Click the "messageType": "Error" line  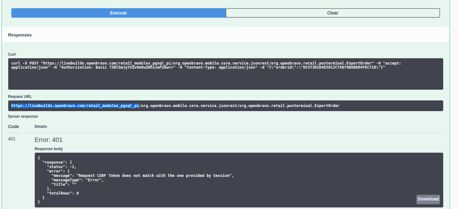tap(77, 180)
